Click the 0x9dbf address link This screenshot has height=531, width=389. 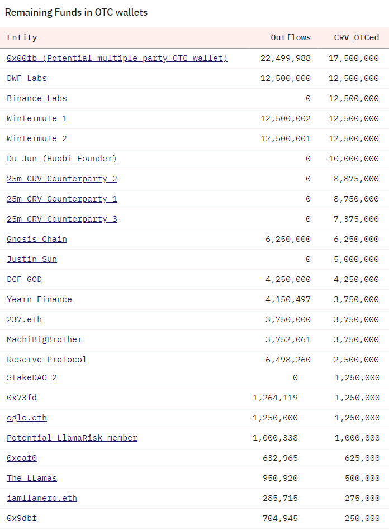coord(22,518)
